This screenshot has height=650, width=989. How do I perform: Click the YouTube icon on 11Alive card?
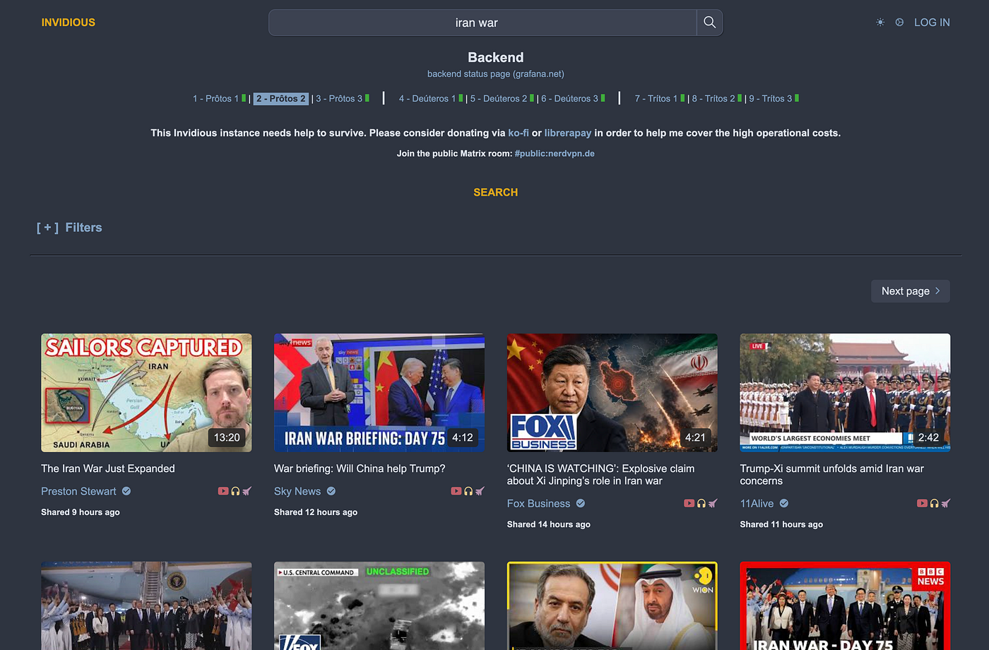pos(923,503)
